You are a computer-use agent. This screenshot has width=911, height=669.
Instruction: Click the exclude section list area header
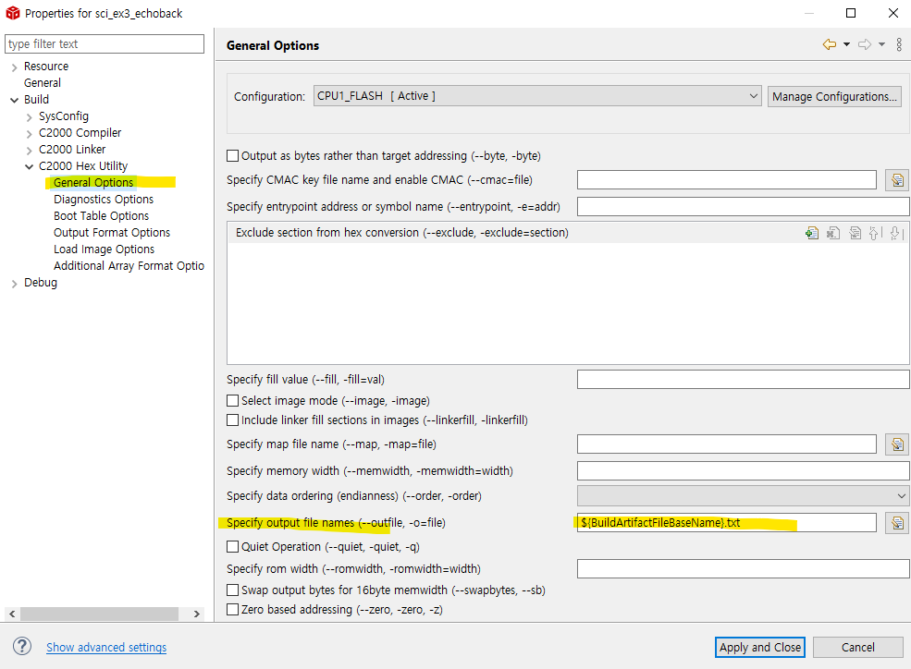402,233
